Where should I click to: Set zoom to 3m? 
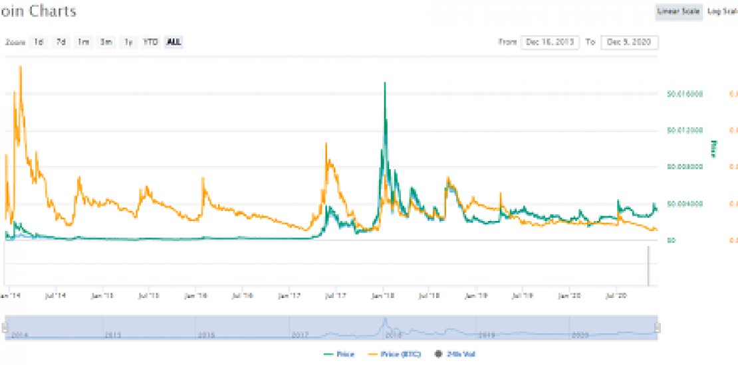(x=106, y=42)
